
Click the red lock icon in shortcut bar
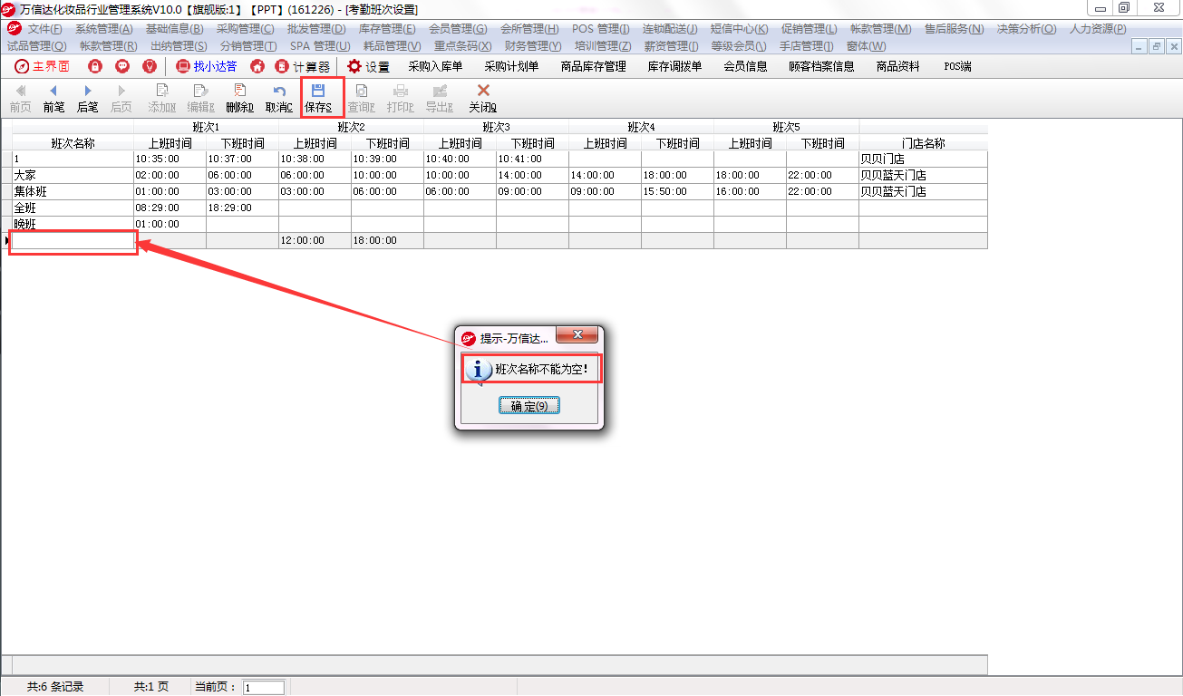(x=95, y=66)
